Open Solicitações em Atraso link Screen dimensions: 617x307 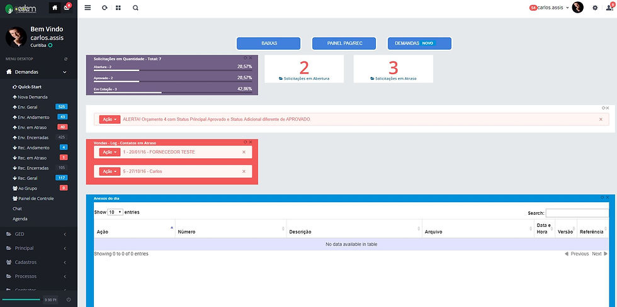coord(393,78)
